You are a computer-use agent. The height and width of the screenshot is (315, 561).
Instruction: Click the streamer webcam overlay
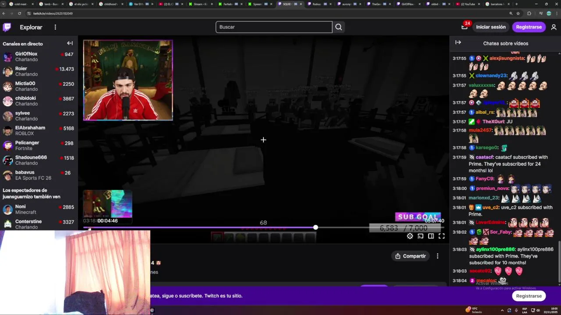(128, 80)
